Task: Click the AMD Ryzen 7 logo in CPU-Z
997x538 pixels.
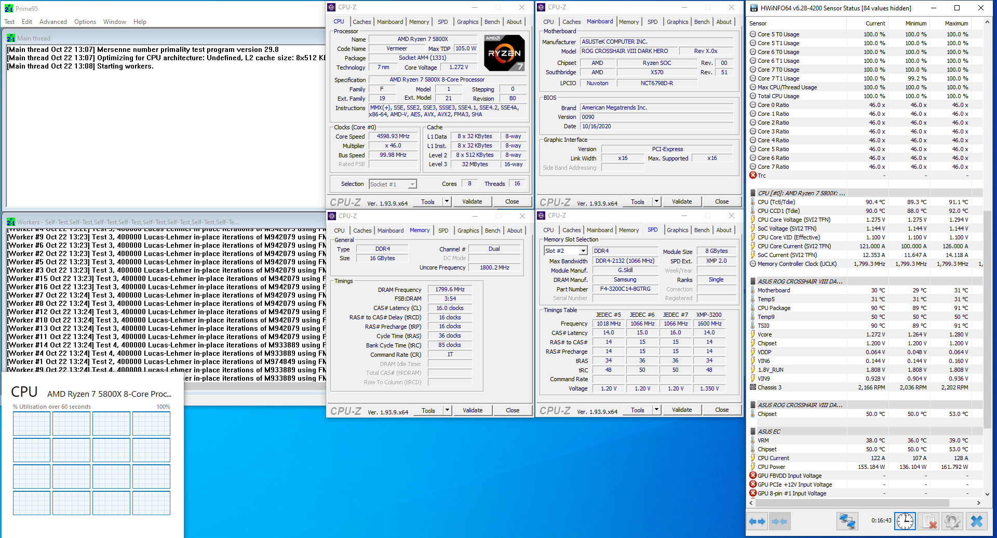Action: pos(503,52)
